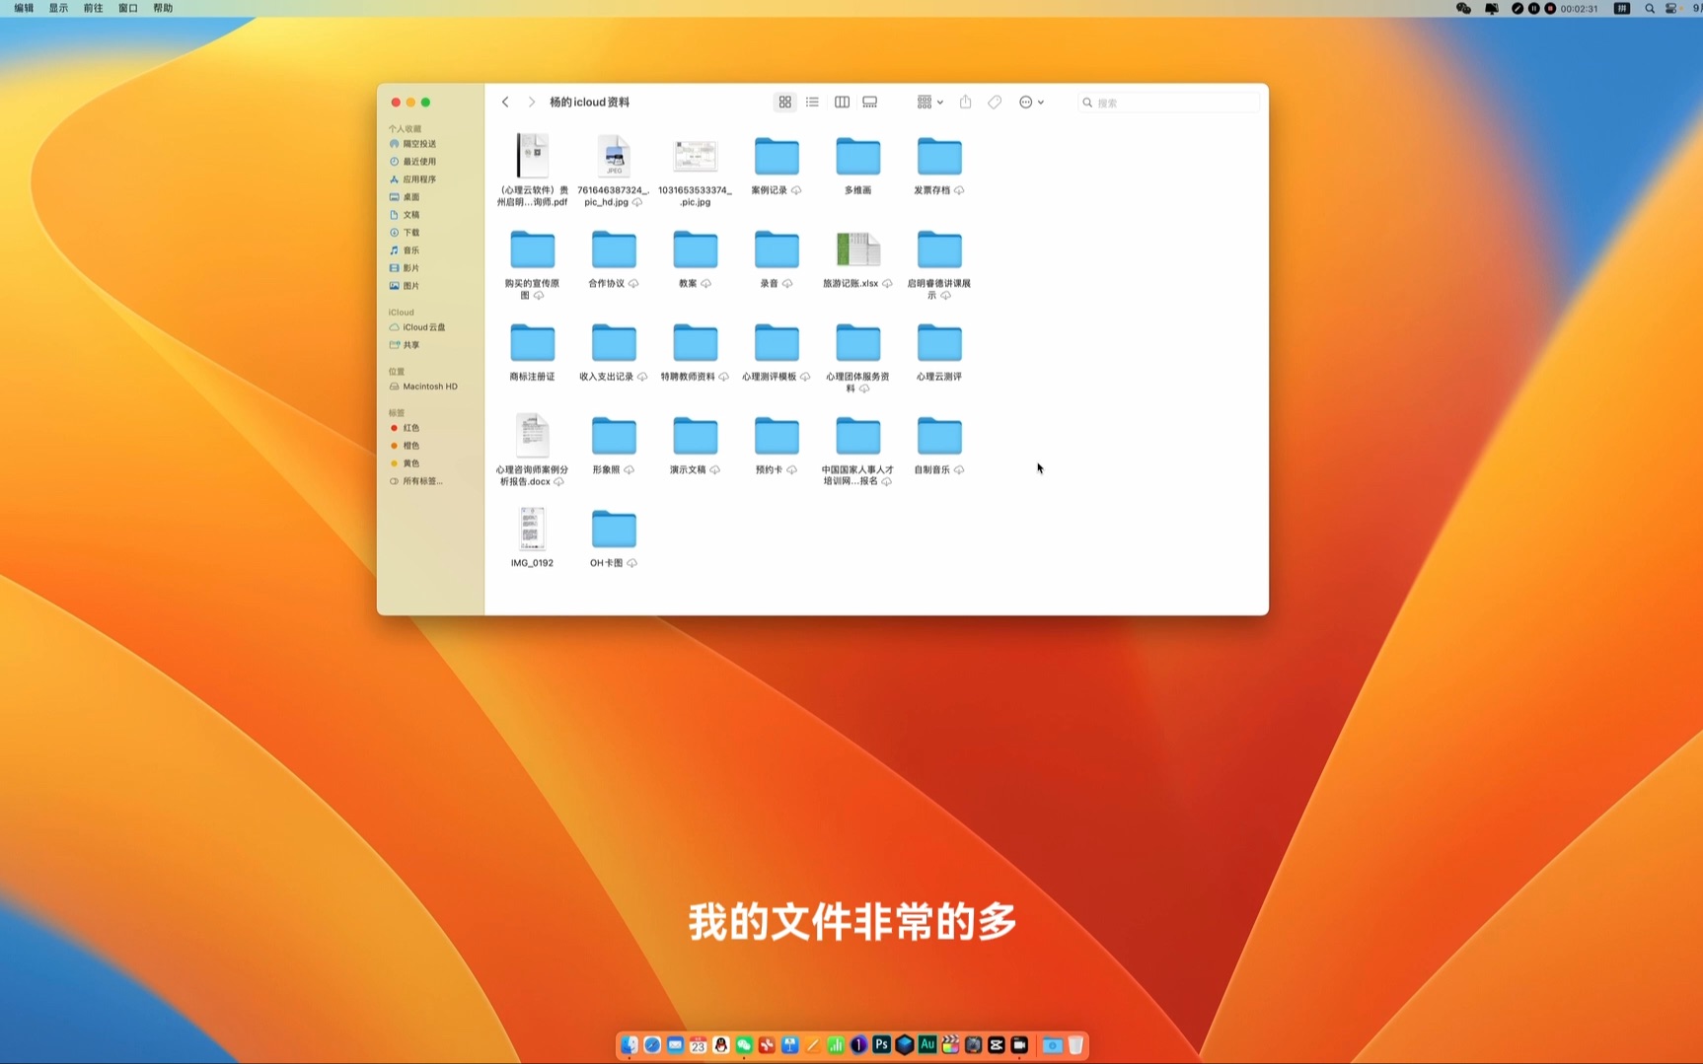Select the 收入支出记录 folder

coord(614,343)
